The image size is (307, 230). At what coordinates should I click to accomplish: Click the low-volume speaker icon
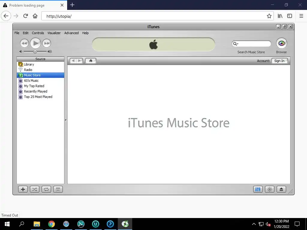(21, 52)
